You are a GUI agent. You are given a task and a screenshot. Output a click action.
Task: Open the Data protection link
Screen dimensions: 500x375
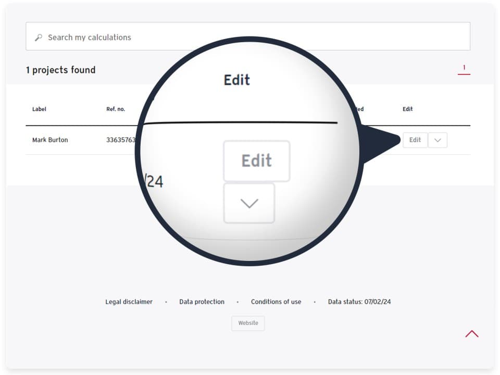click(202, 302)
